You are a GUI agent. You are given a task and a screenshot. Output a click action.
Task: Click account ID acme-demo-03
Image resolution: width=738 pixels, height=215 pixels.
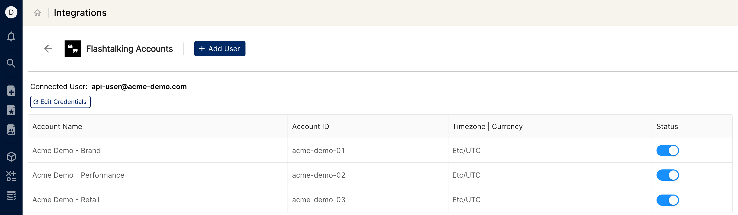pos(319,200)
